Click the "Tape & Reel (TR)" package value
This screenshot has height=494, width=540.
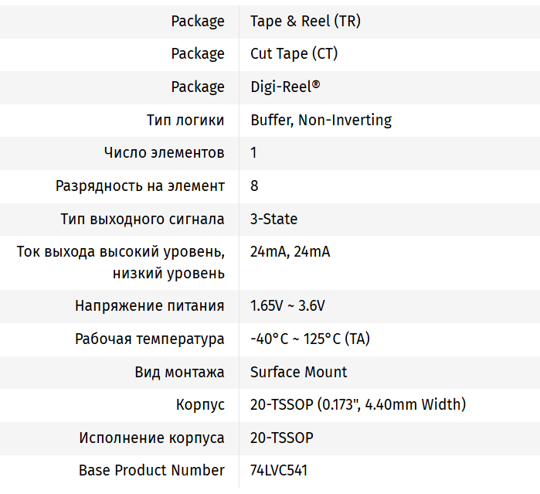tap(305, 21)
